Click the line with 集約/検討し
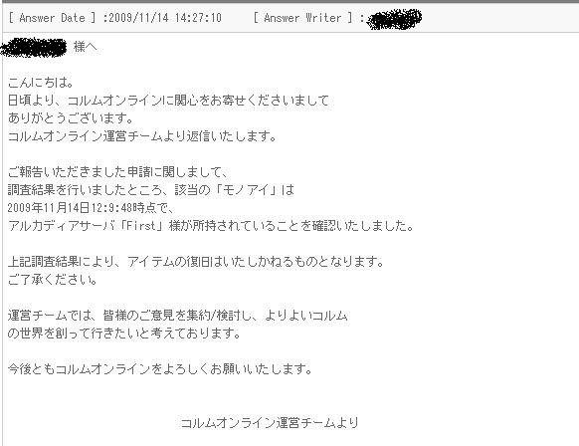 (x=178, y=316)
